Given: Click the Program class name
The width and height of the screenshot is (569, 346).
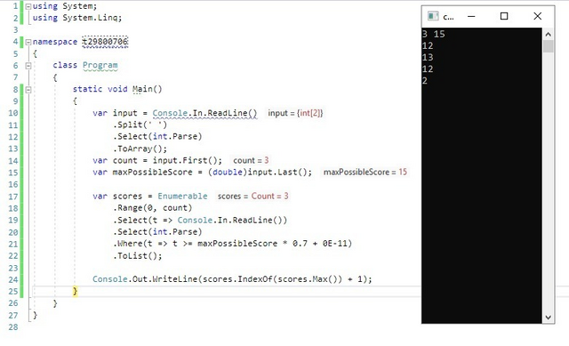Looking at the screenshot, I should pos(100,65).
